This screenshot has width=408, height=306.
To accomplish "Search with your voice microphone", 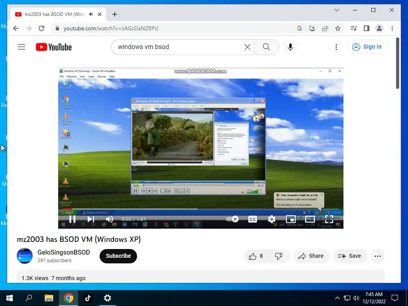I will point(290,47).
